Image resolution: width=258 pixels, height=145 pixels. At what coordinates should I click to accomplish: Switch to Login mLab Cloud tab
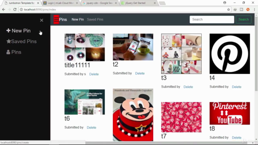pos(60,3)
